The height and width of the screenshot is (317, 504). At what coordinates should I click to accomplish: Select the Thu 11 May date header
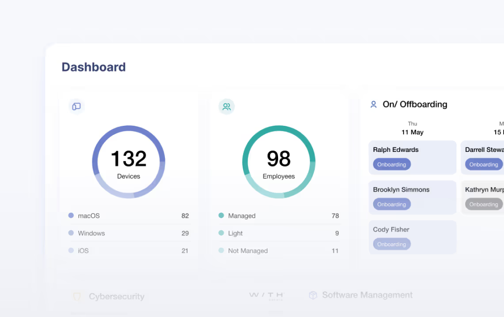point(412,128)
